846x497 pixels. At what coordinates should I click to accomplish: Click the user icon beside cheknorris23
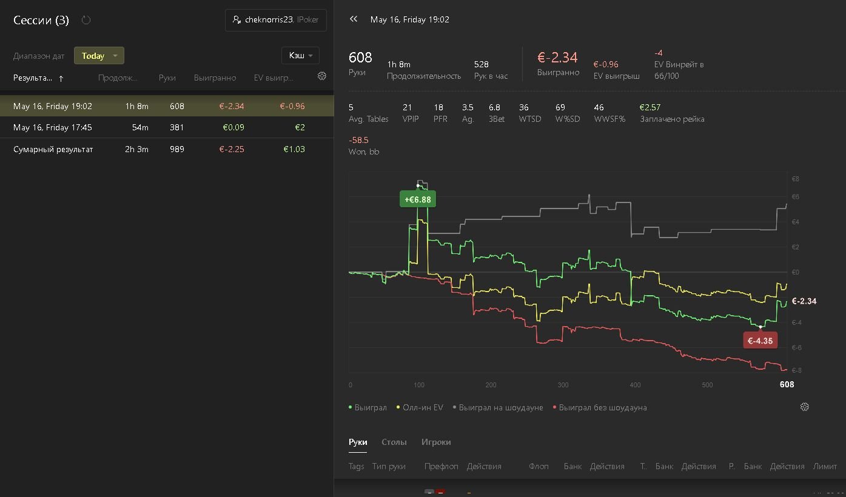[x=237, y=20]
